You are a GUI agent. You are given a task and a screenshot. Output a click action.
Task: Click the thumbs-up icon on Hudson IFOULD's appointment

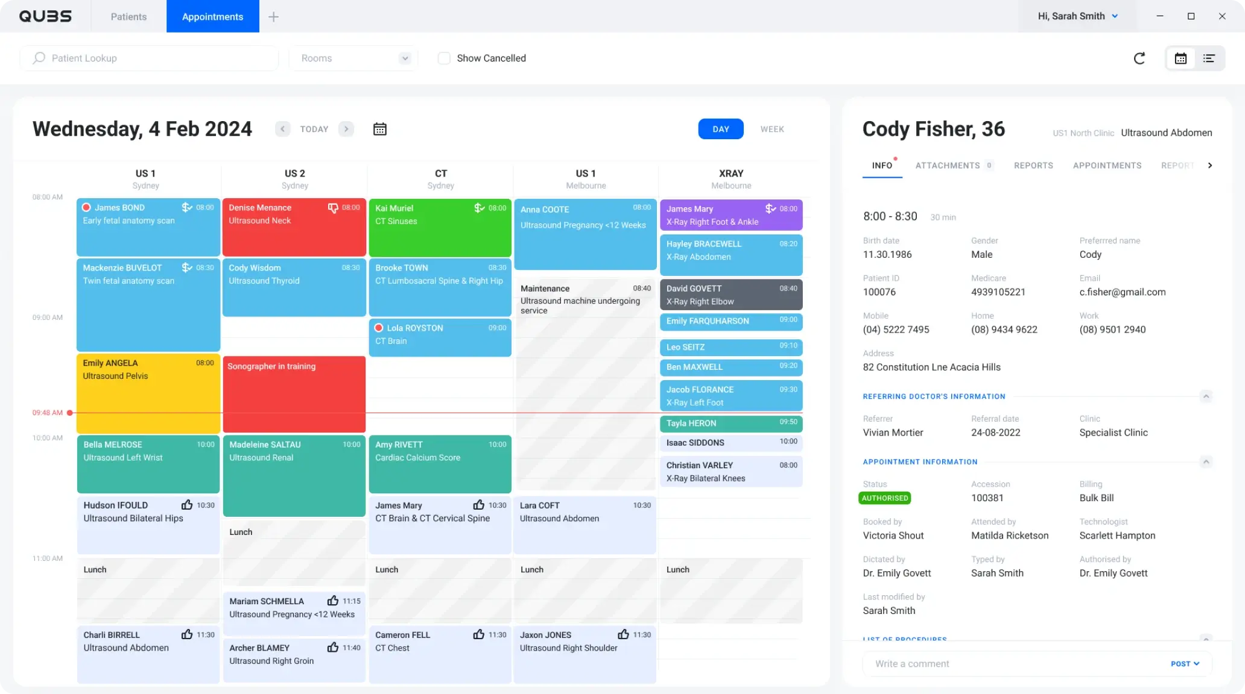pos(186,505)
